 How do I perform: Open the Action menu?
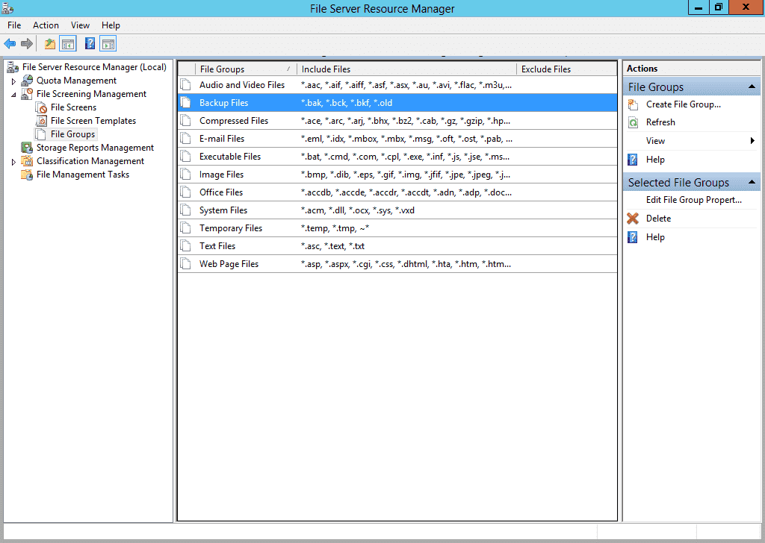46,25
